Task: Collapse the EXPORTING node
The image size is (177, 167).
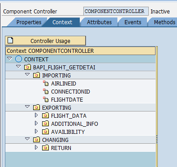Action: click(27, 107)
